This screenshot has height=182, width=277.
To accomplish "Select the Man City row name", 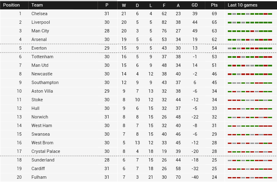I will coord(40,31).
